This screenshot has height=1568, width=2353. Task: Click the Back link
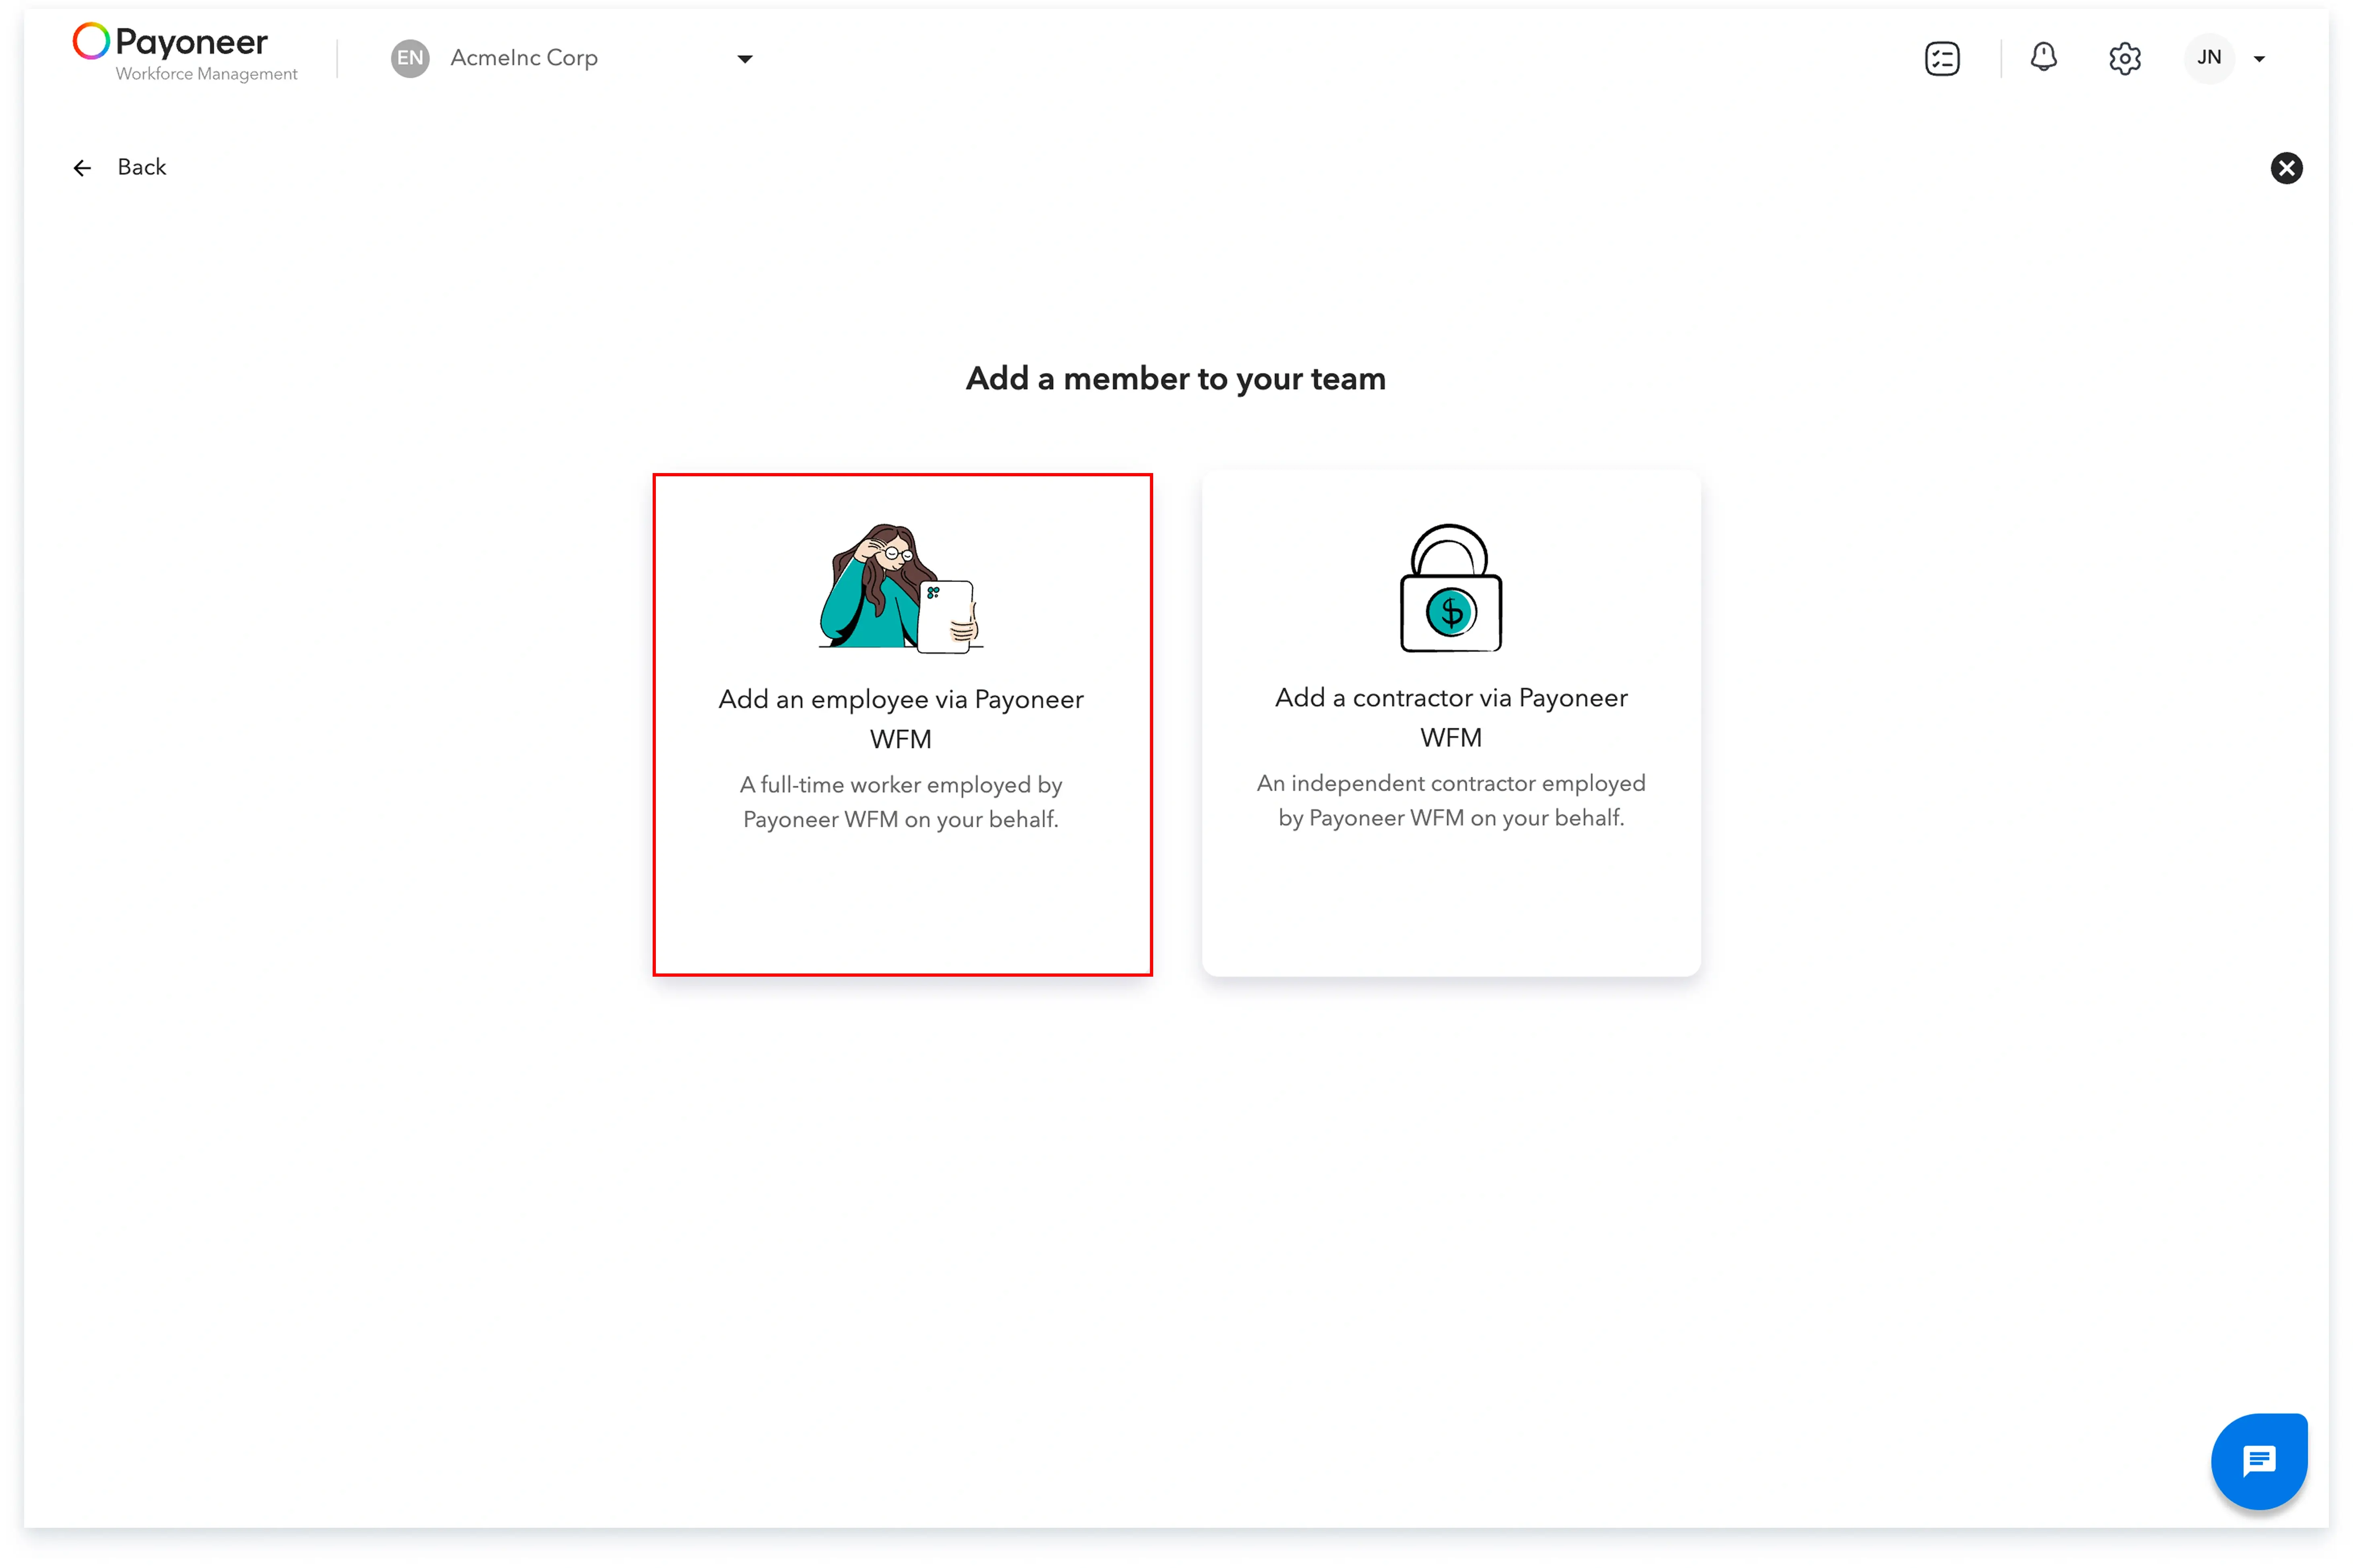click(141, 167)
